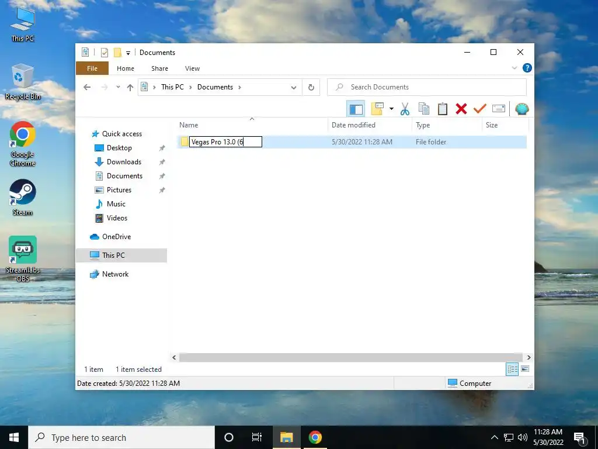Click inside the folder rename text box
598x449 pixels.
click(x=226, y=142)
